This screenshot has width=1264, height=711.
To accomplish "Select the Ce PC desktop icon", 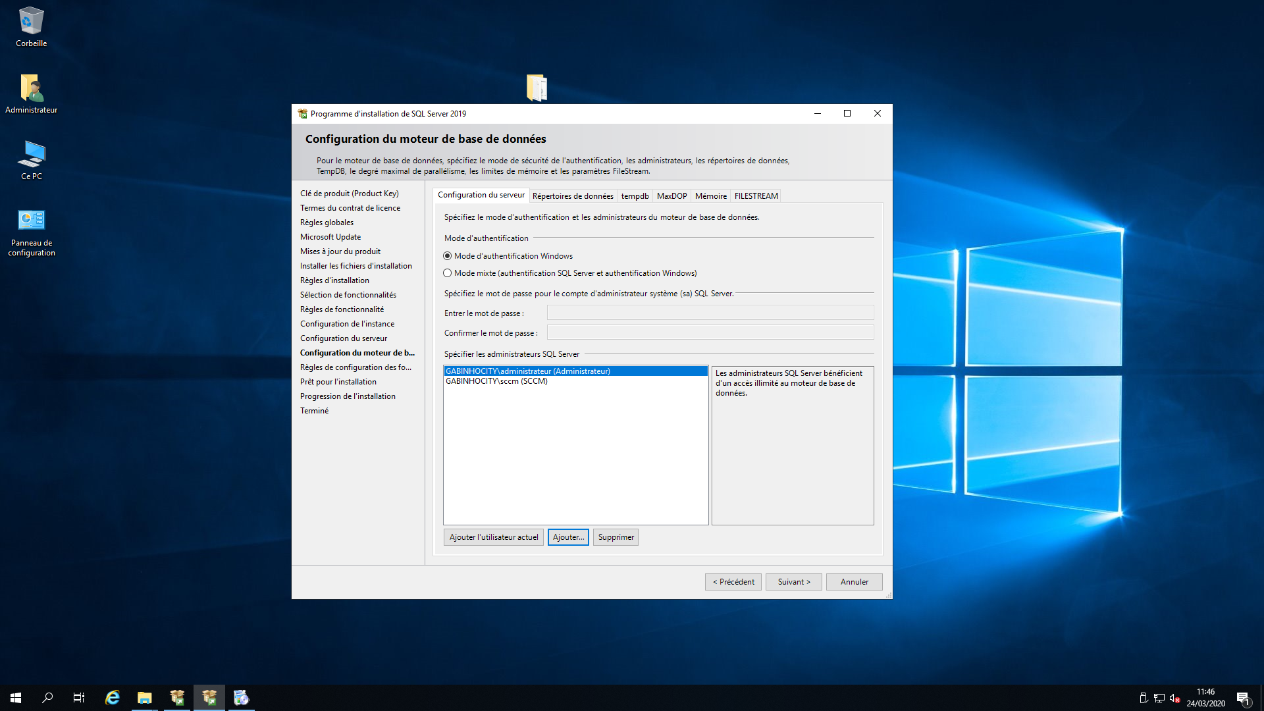I will pos(31,160).
